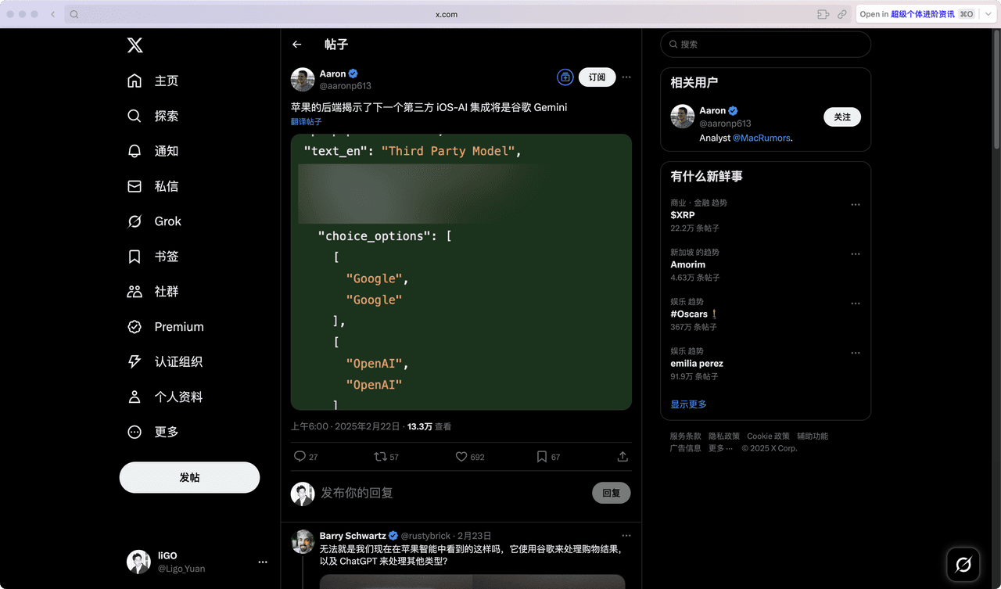Open the 隐私政策 privacy policy link
Image resolution: width=1001 pixels, height=589 pixels.
[724, 436]
